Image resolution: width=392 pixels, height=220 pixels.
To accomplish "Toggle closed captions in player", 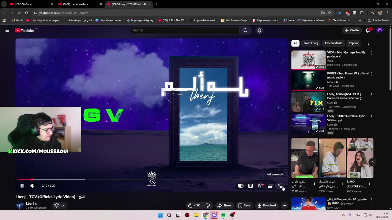I will point(251,186).
